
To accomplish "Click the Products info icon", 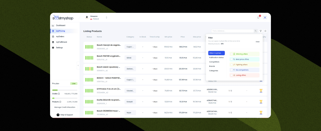I will pyautogui.click(x=60, y=102).
